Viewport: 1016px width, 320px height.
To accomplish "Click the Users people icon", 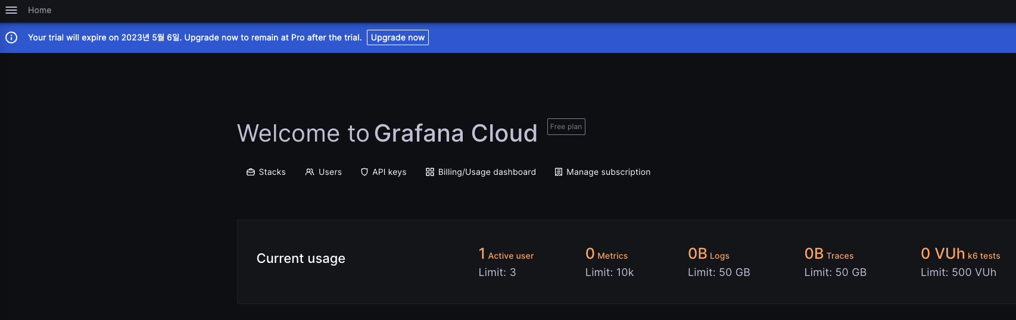I will click(310, 172).
